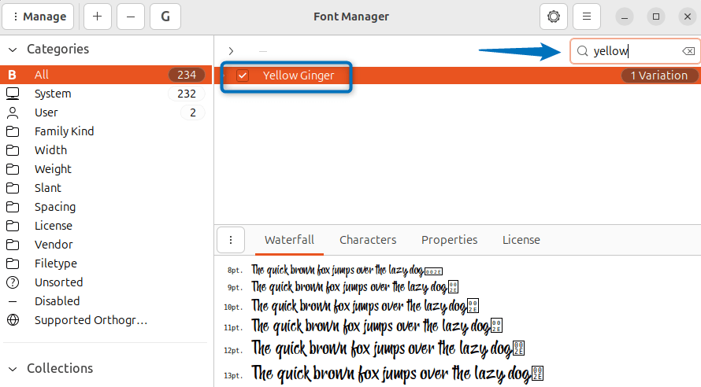The width and height of the screenshot is (701, 387).
Task: Open the Spacing category folder
Action: tap(106, 207)
